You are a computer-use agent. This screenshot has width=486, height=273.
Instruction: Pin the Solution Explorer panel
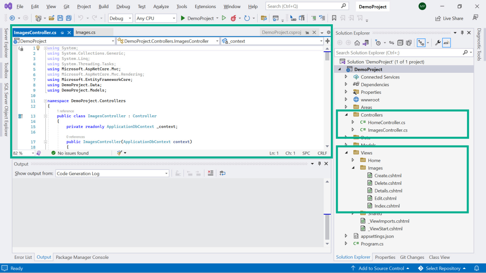[x=462, y=33]
